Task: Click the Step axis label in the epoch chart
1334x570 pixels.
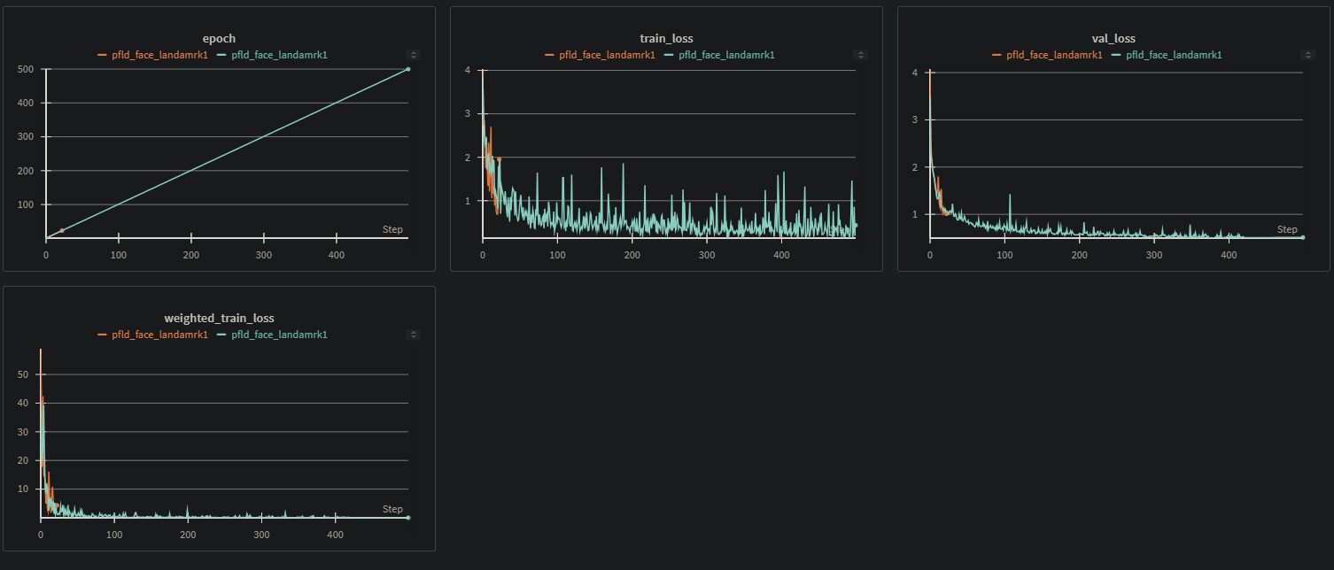Action: coord(392,229)
